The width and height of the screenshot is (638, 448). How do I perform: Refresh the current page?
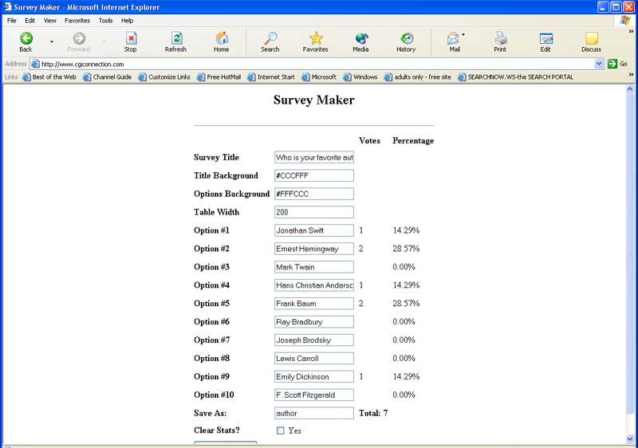tap(176, 38)
